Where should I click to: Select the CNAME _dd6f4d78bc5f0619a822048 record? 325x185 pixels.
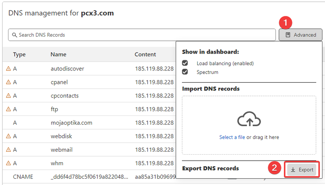[89, 177]
